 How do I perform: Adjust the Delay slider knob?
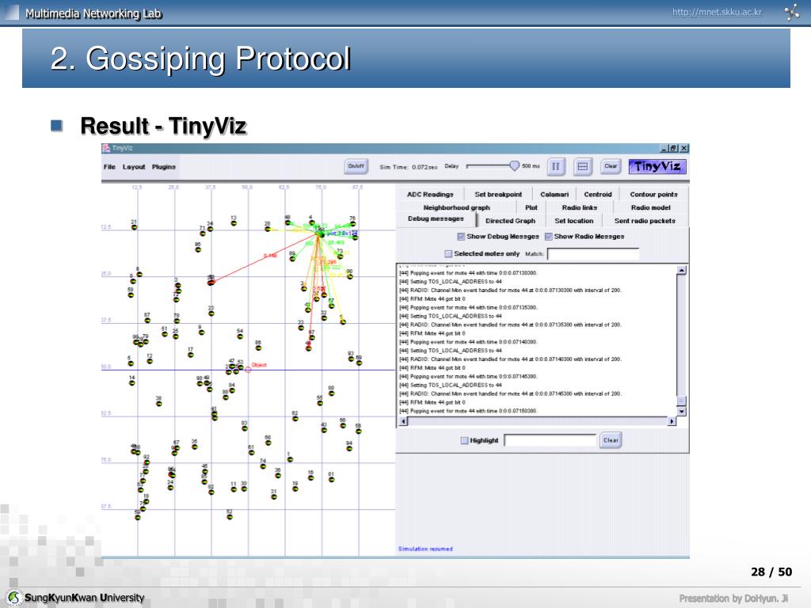coord(514,165)
